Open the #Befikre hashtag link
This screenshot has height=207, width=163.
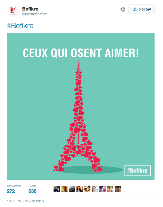click(20, 26)
